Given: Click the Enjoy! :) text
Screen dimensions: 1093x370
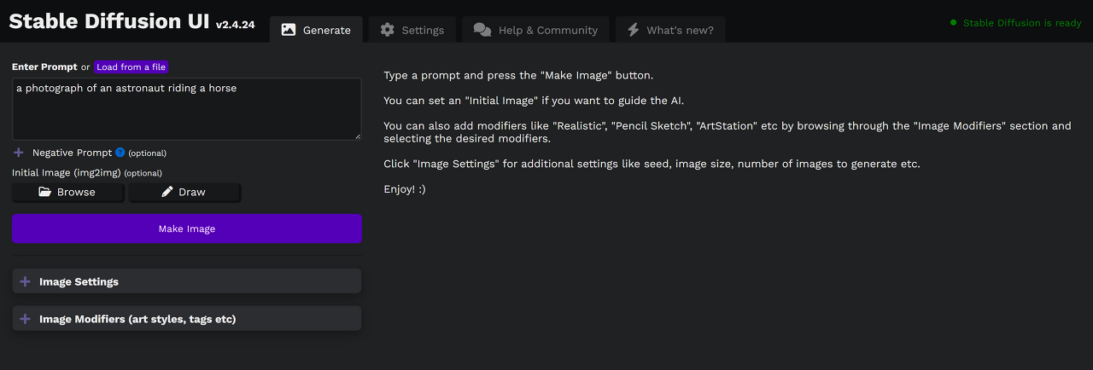Looking at the screenshot, I should click(405, 189).
